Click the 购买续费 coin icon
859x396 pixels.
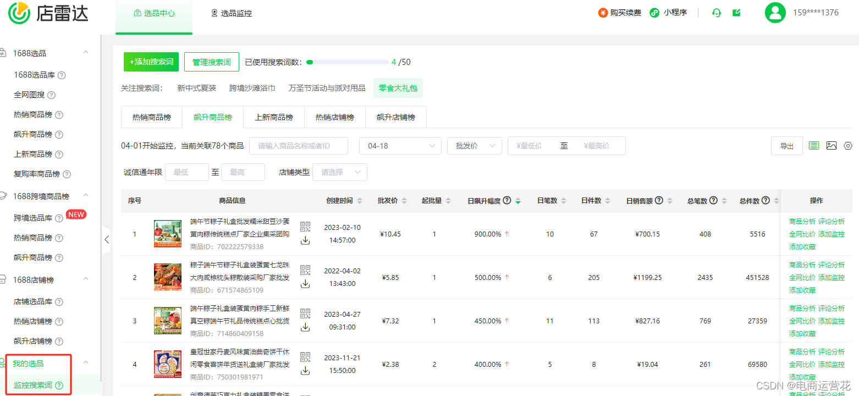click(603, 13)
